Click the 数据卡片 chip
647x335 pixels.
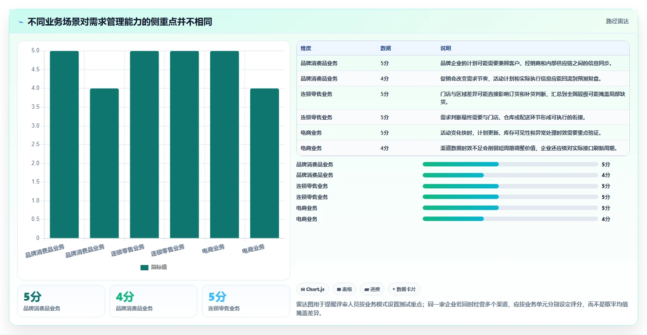click(x=404, y=289)
